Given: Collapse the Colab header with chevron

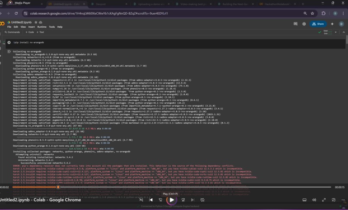Looking at the screenshot, I should [344, 32].
